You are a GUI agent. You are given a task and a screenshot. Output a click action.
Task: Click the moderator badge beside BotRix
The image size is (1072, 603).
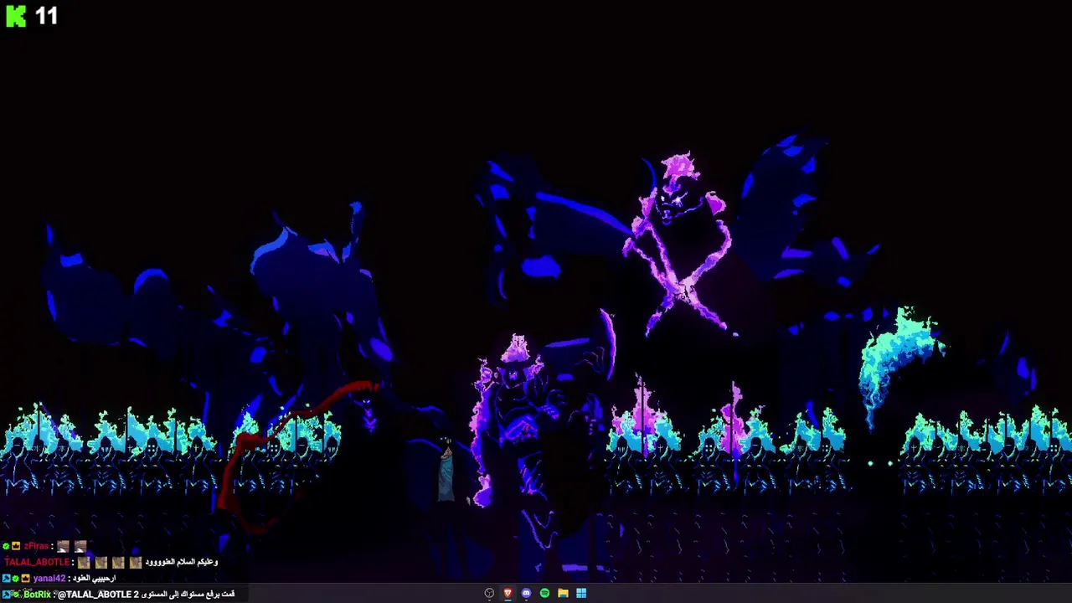[x=6, y=594]
